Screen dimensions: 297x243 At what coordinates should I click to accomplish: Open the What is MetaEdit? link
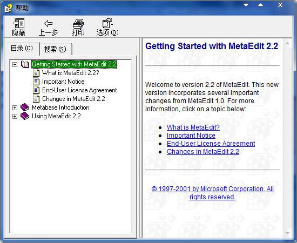click(193, 127)
